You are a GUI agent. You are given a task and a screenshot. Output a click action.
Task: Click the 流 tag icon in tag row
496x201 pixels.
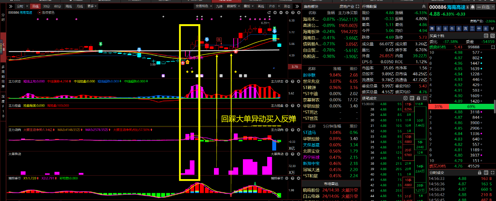[x=465, y=28]
